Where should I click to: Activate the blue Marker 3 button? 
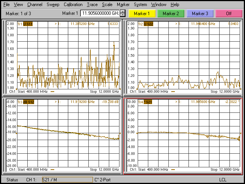[x=200, y=14]
